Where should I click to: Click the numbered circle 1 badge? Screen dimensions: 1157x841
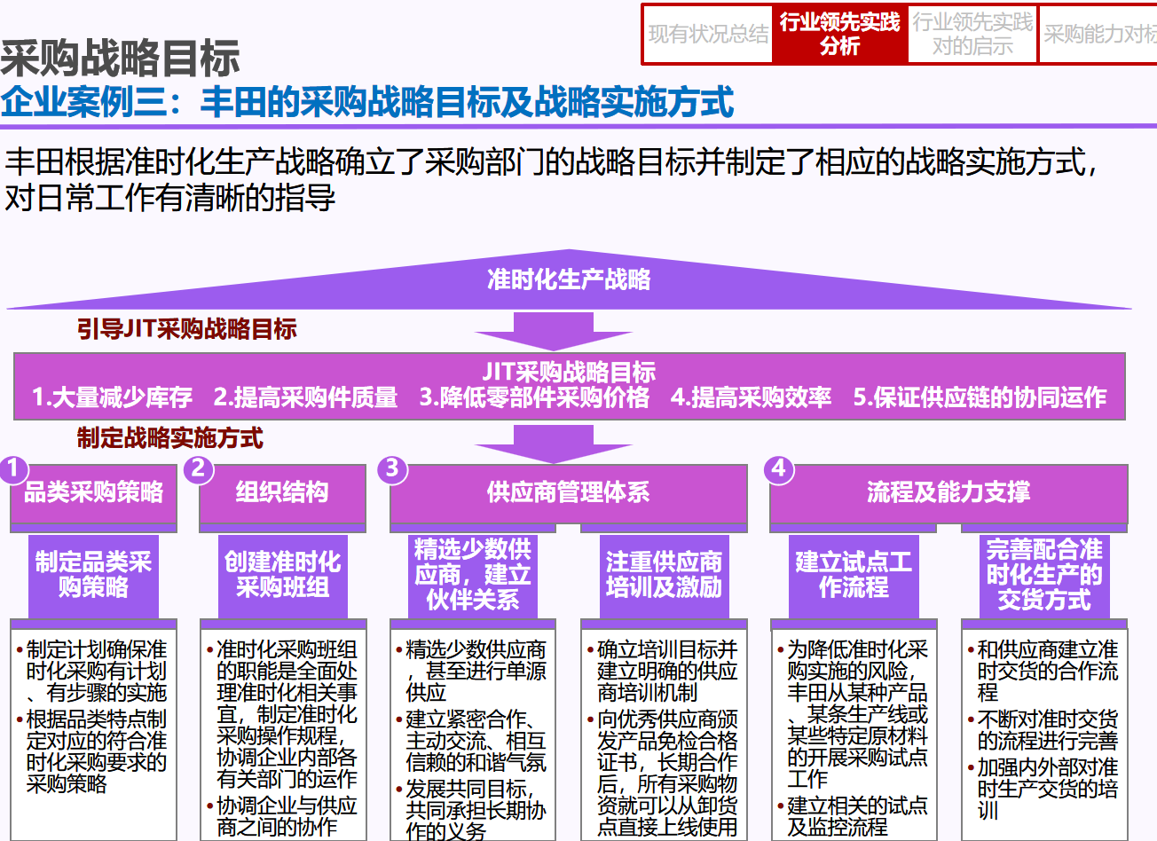coord(13,468)
